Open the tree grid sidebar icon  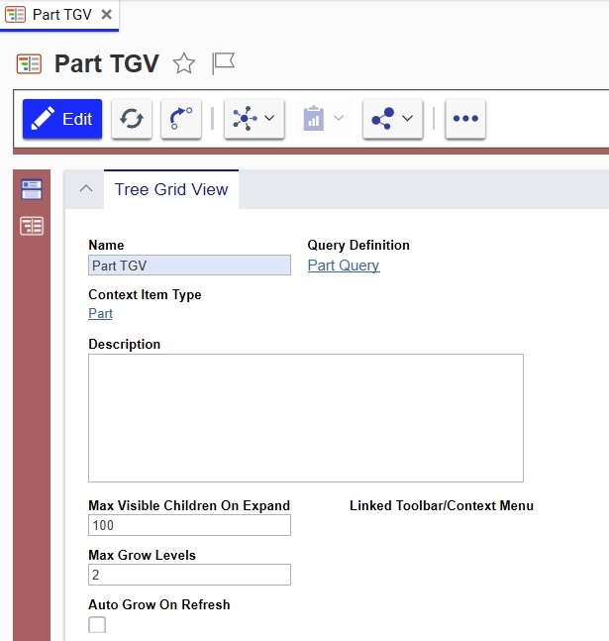(32, 226)
